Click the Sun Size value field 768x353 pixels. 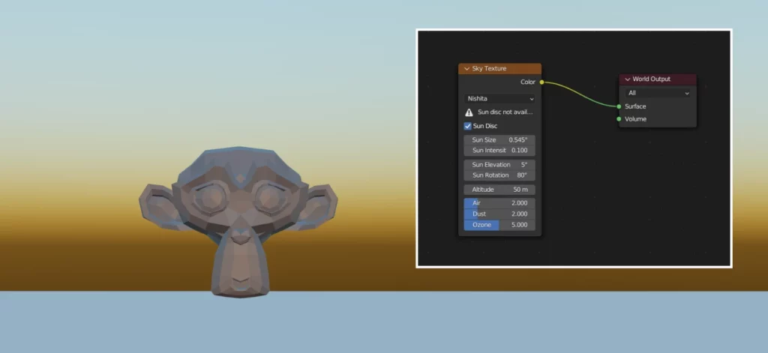click(499, 140)
